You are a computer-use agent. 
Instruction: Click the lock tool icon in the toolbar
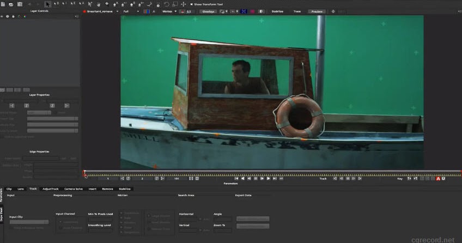(158, 5)
